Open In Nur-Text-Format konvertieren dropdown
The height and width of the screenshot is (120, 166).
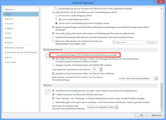pos(138,78)
